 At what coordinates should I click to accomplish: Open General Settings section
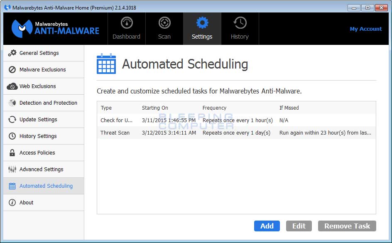click(x=44, y=53)
